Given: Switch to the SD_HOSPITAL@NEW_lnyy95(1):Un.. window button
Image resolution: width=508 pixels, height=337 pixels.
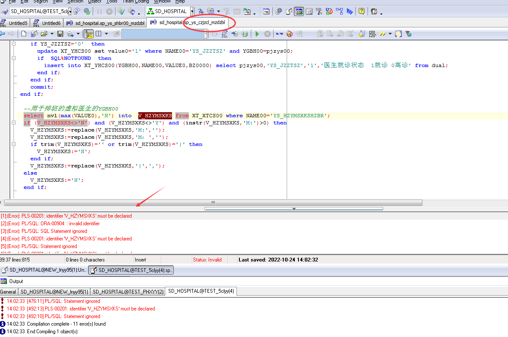Looking at the screenshot, I should pyautogui.click(x=44, y=270).
